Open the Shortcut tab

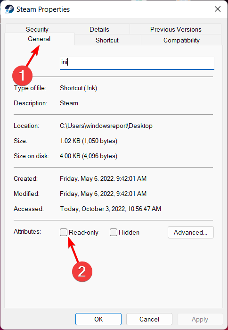click(107, 40)
